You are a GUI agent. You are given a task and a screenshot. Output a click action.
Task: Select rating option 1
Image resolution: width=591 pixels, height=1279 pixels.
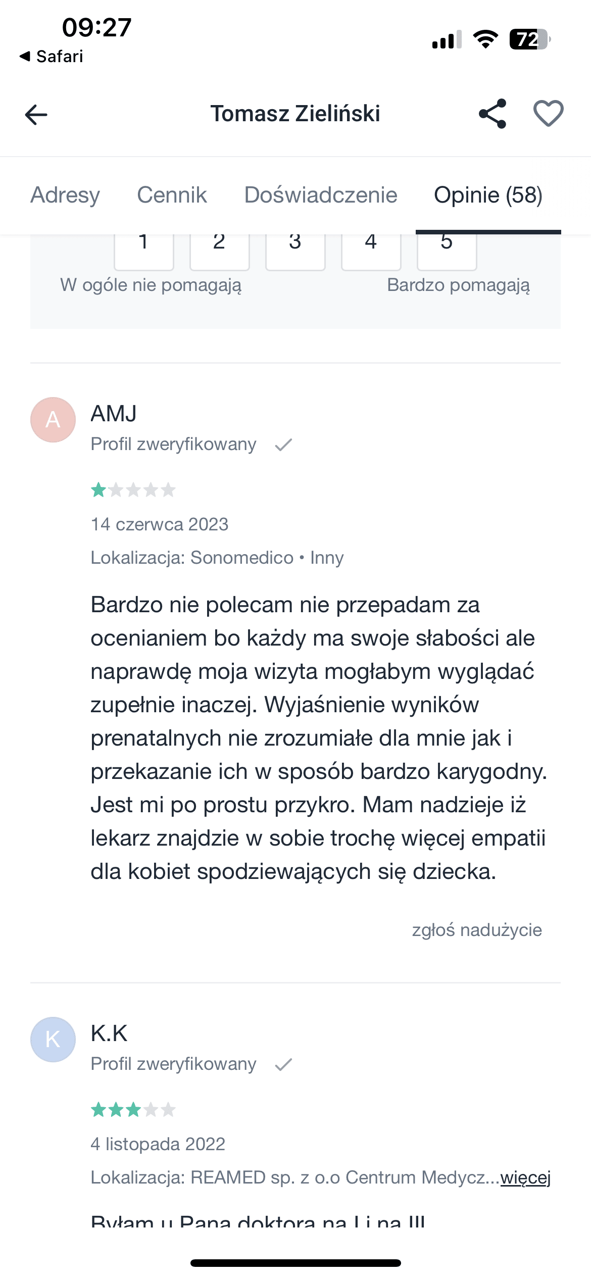144,250
